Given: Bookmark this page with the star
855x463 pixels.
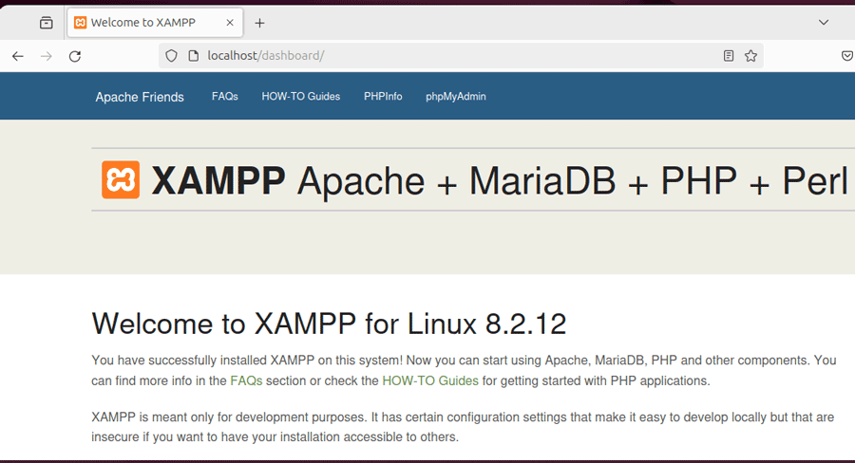Looking at the screenshot, I should point(750,56).
